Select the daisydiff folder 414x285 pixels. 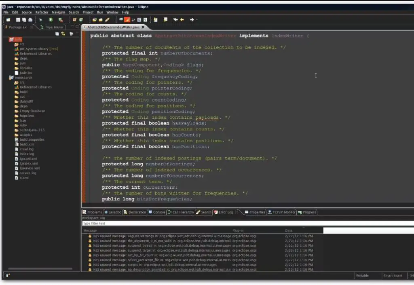tap(24, 101)
